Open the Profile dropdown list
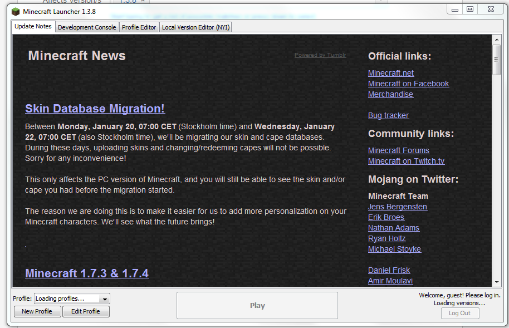 coord(105,299)
